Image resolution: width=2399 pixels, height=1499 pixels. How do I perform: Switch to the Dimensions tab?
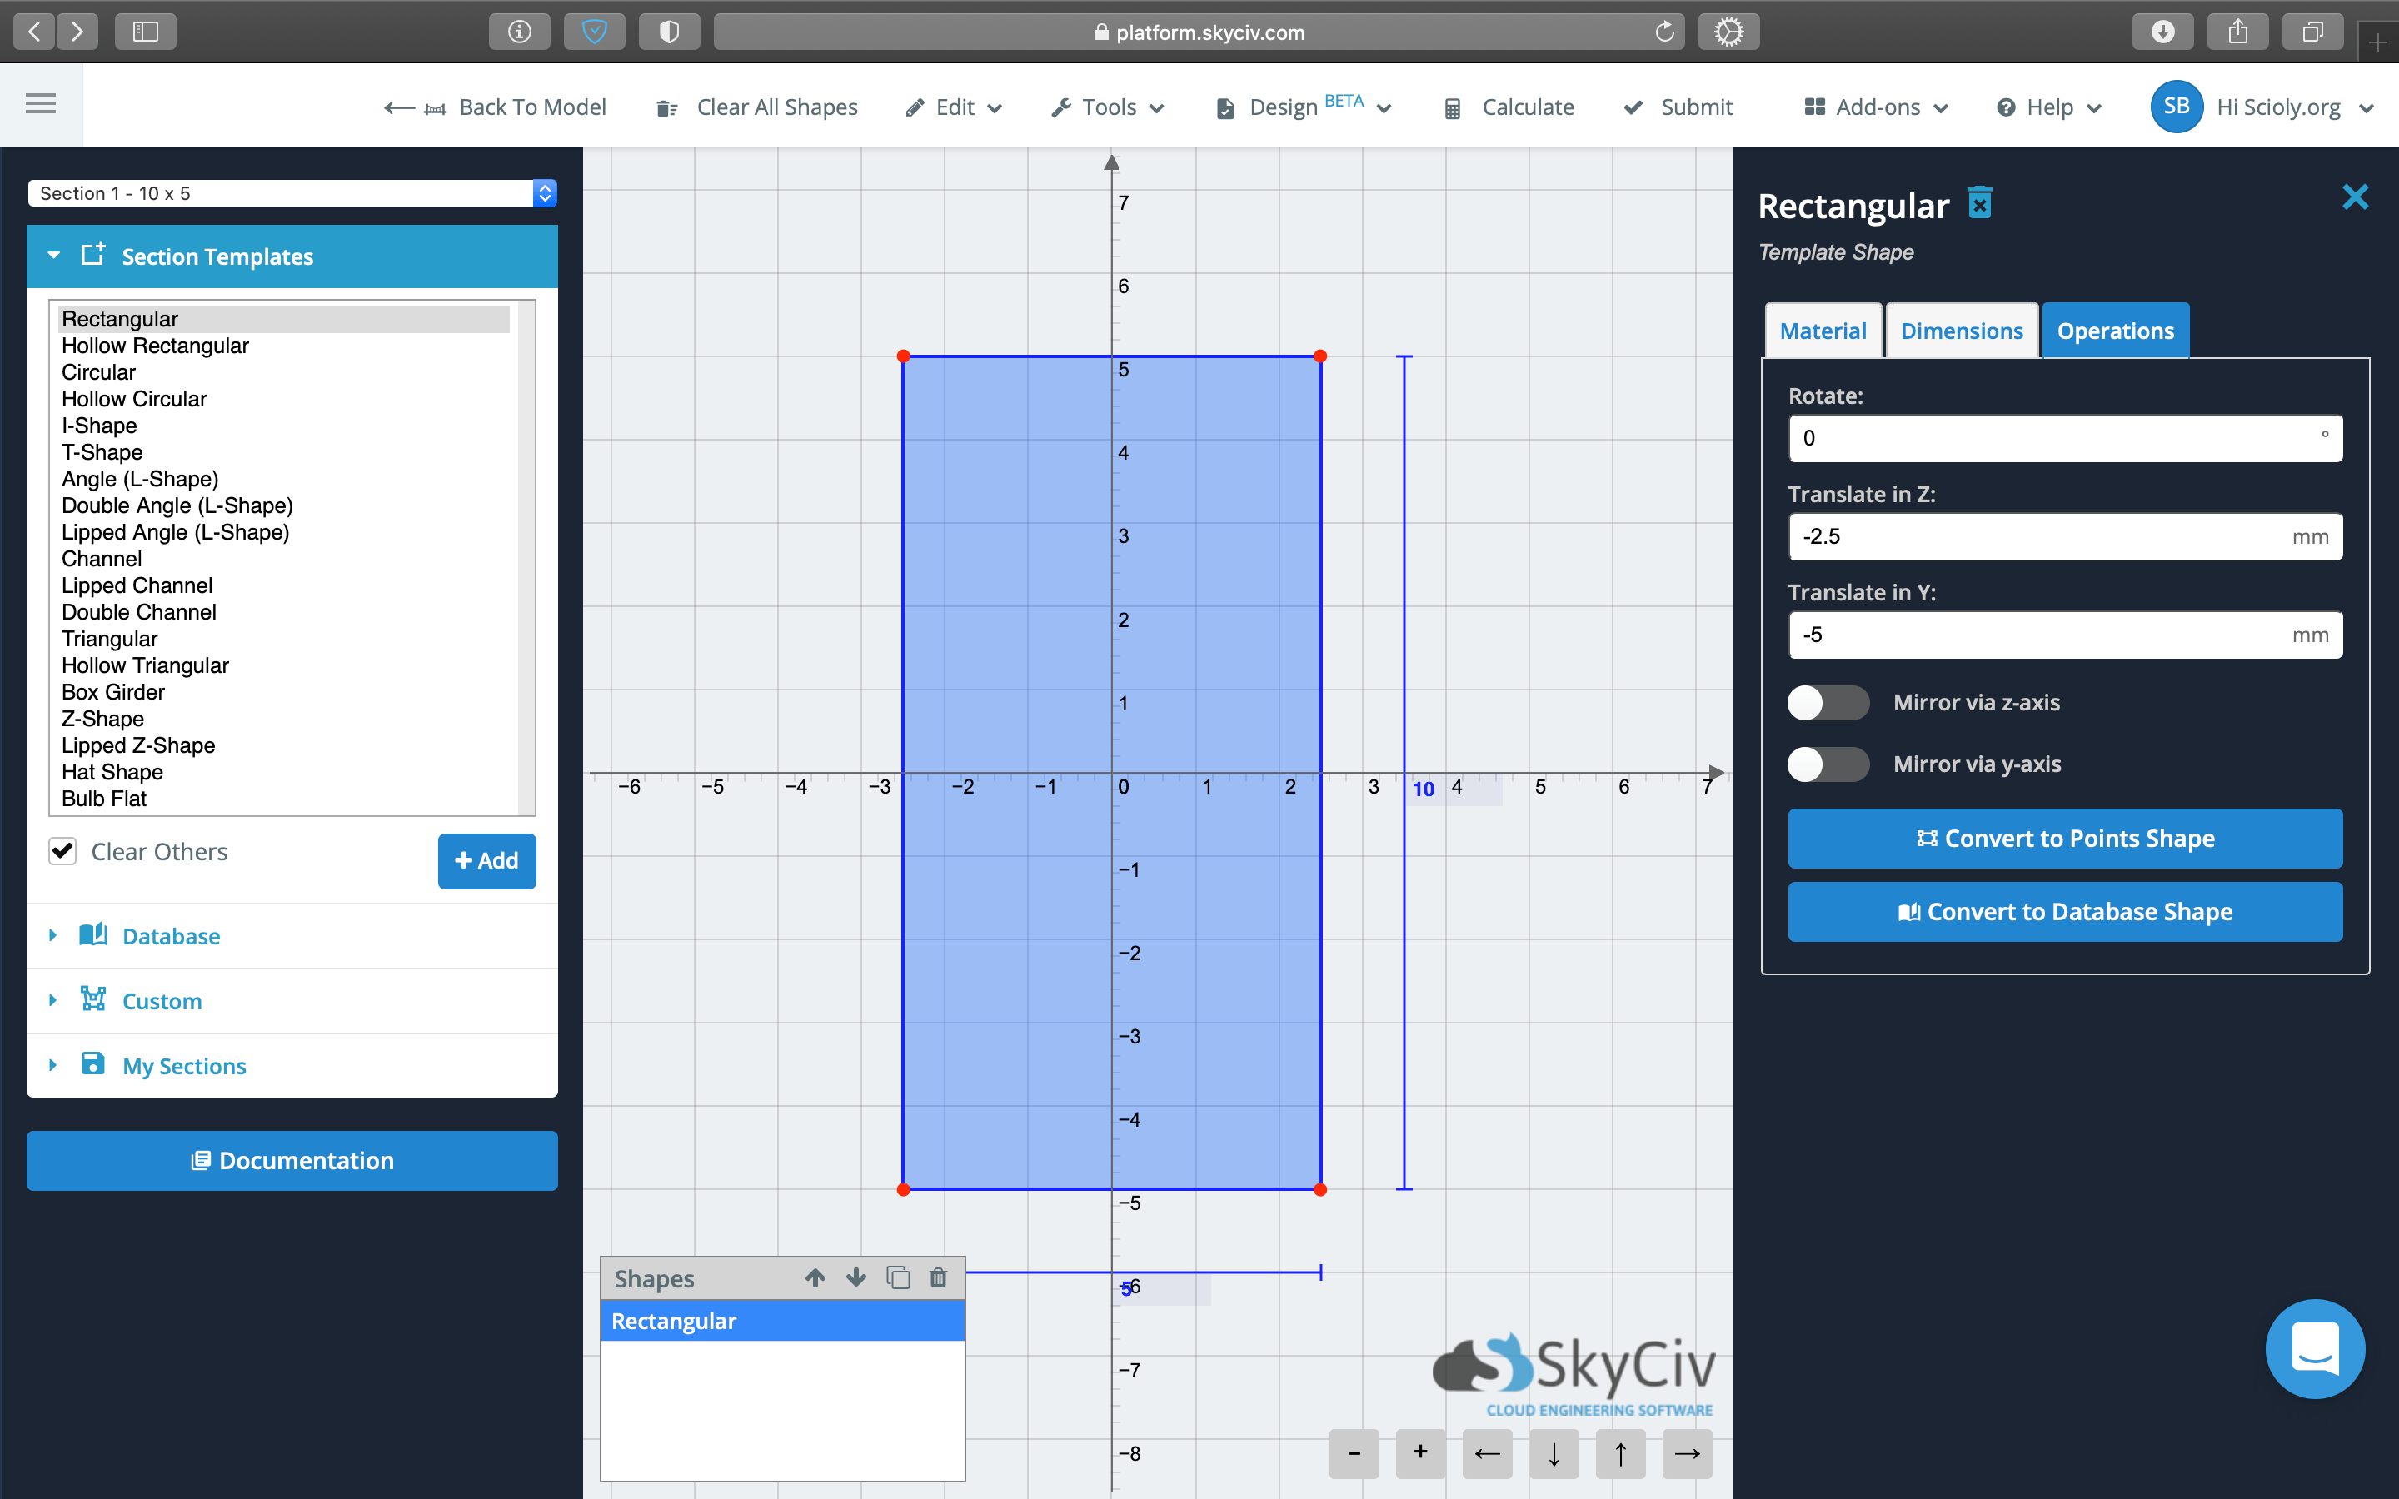1961,331
